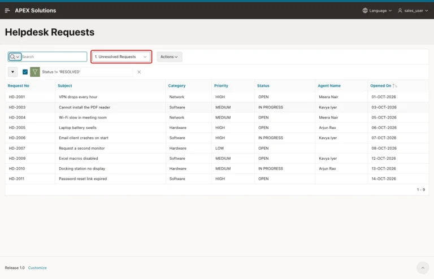Open the Unresolved Requests saved report dropdown

coord(121,56)
